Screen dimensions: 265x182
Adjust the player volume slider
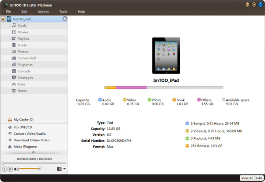click(x=30, y=169)
